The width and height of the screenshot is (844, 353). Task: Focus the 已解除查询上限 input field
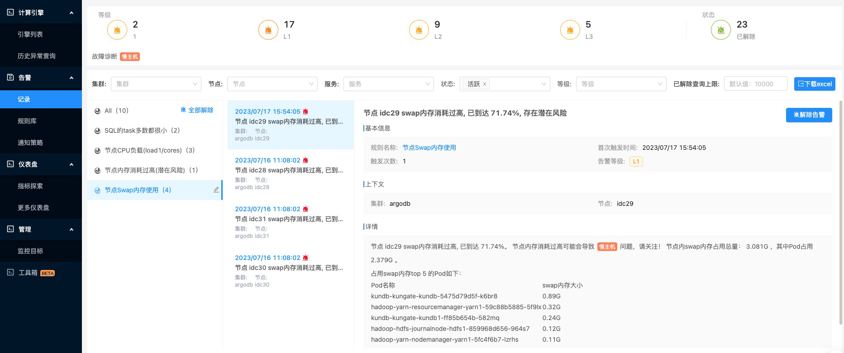756,84
